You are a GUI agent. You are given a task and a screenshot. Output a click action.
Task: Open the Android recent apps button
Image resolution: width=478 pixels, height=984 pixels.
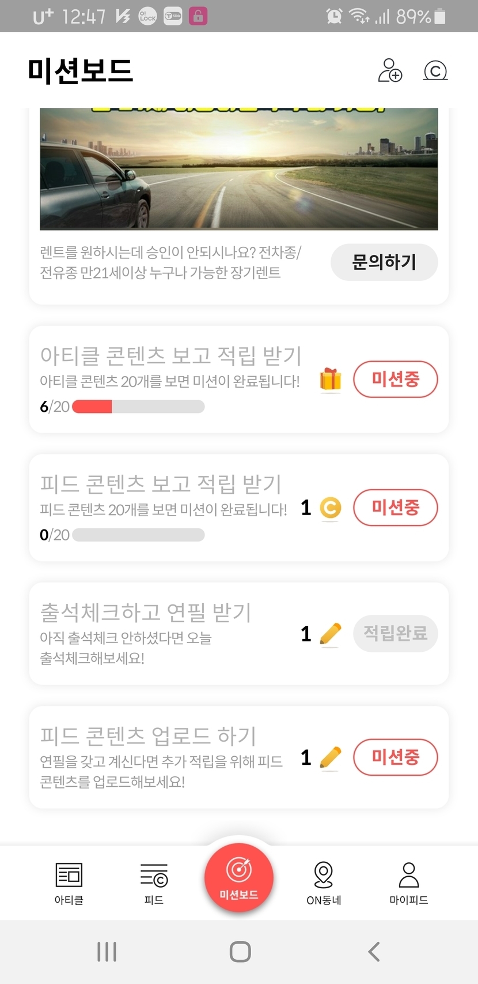[x=107, y=952]
